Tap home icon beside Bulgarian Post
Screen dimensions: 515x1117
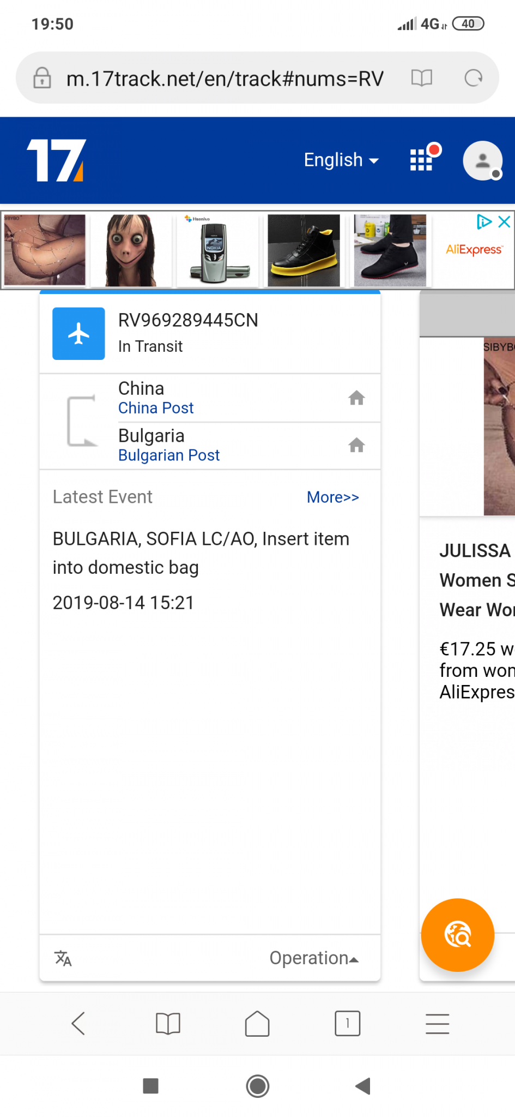click(356, 446)
